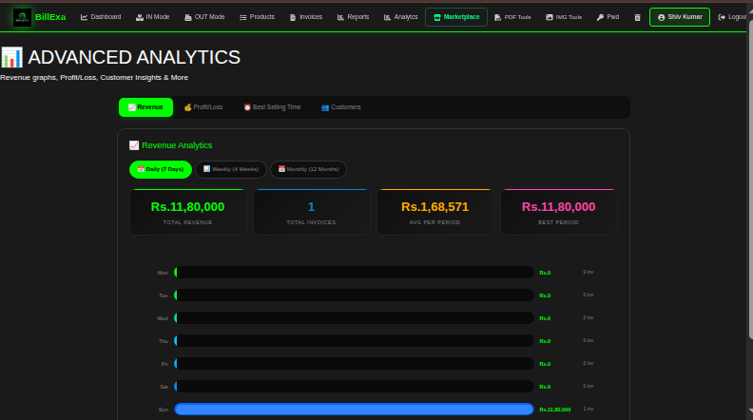Image resolution: width=753 pixels, height=420 pixels.
Task: Click the money bag icon on Profit/Loss
Action: [x=187, y=107]
